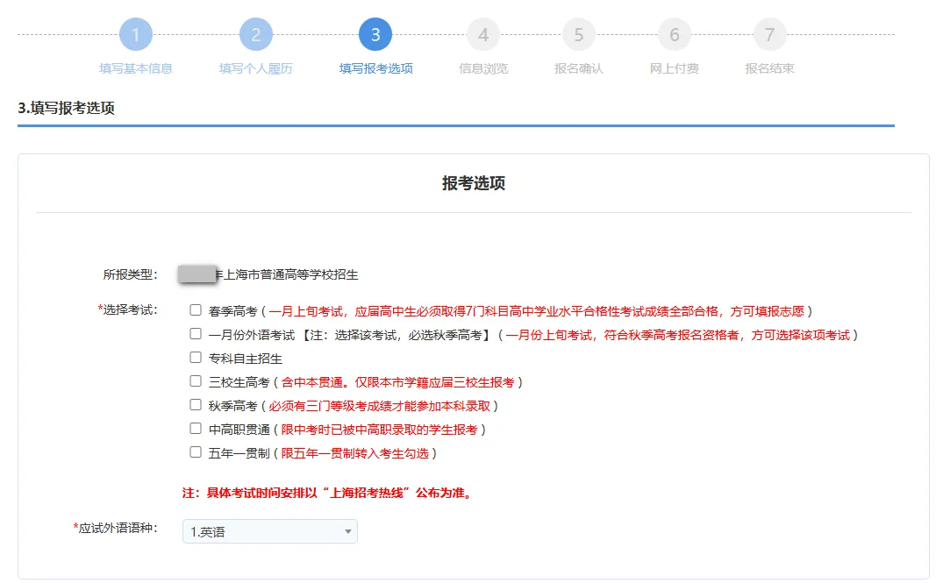Click the 五年一贯制 label text
The image size is (943, 583).
[239, 453]
